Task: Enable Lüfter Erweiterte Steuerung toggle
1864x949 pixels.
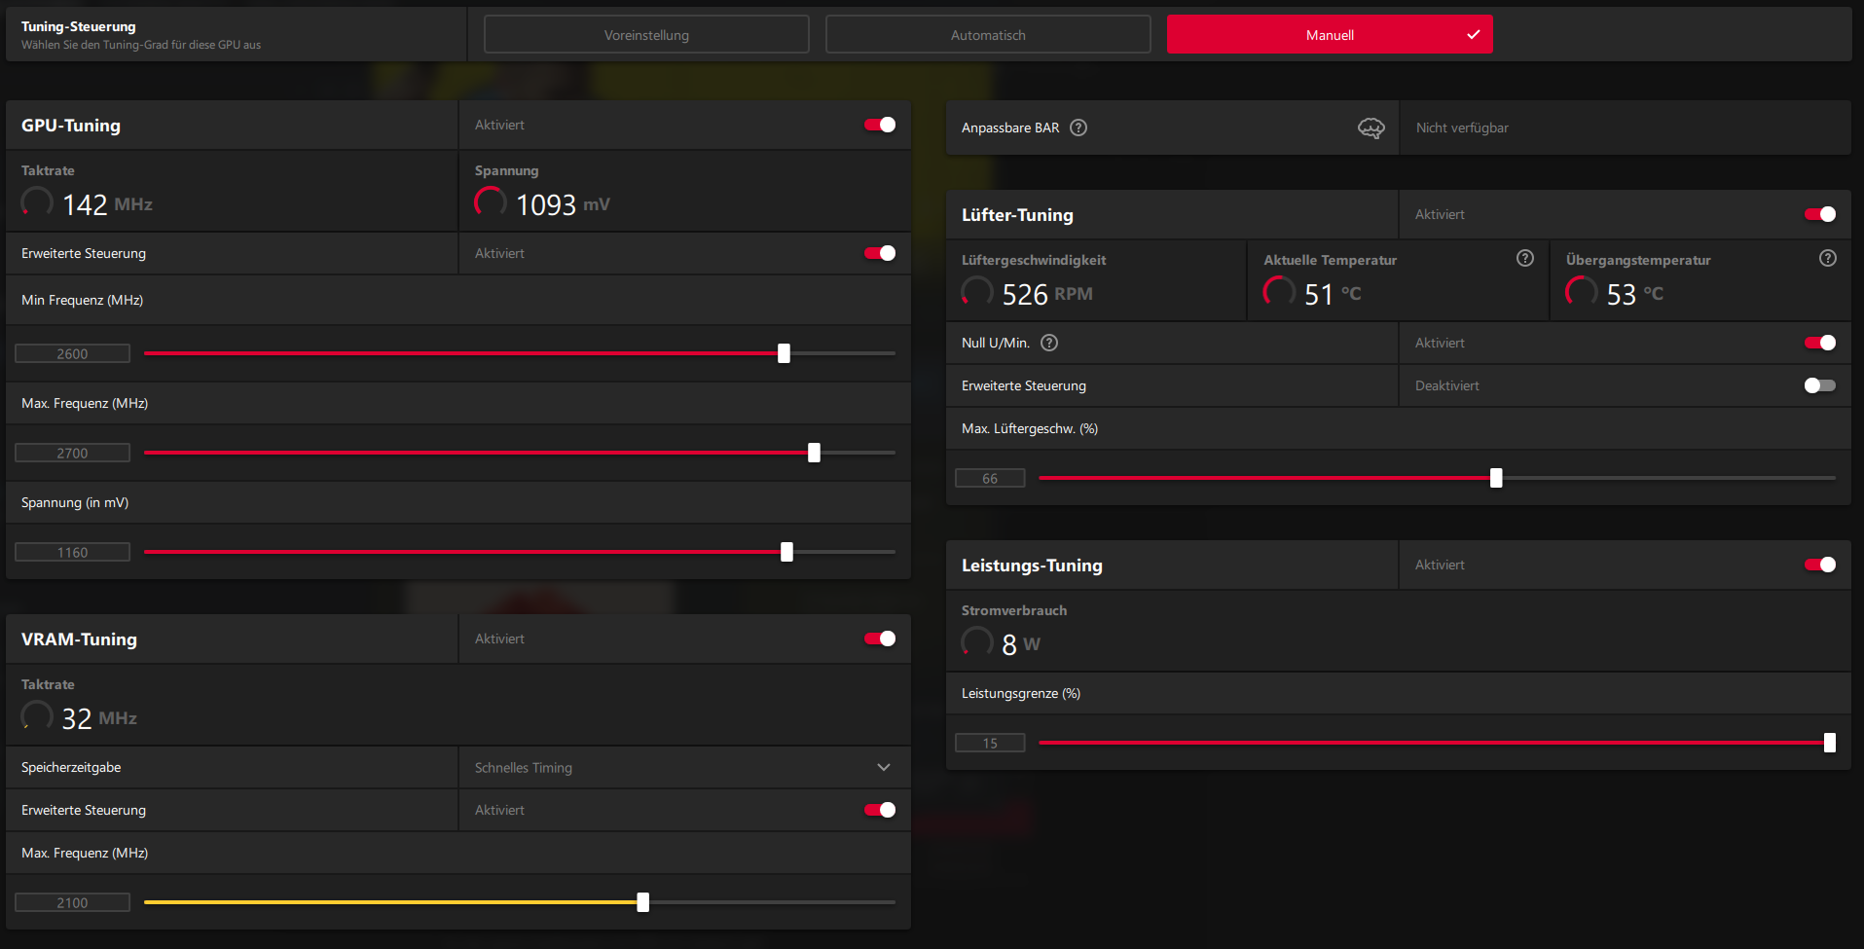Action: [x=1820, y=385]
